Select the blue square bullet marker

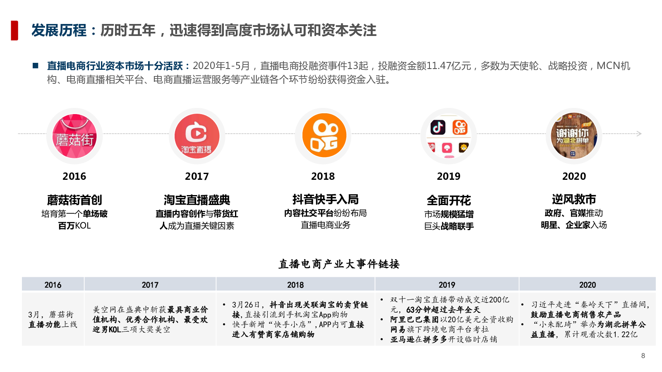click(x=36, y=66)
